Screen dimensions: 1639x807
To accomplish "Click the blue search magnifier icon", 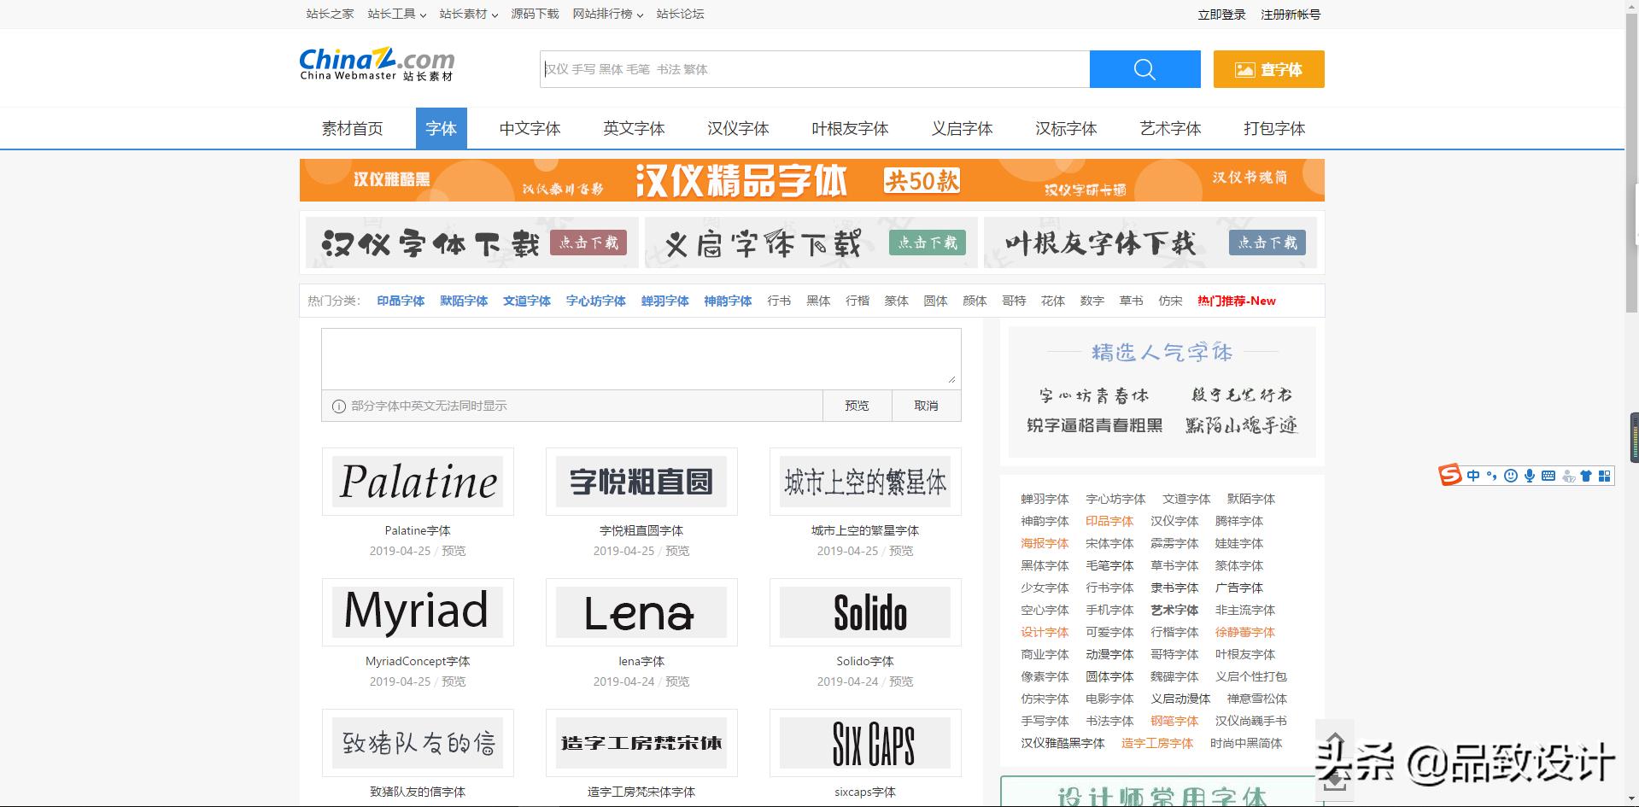I will 1144,69.
